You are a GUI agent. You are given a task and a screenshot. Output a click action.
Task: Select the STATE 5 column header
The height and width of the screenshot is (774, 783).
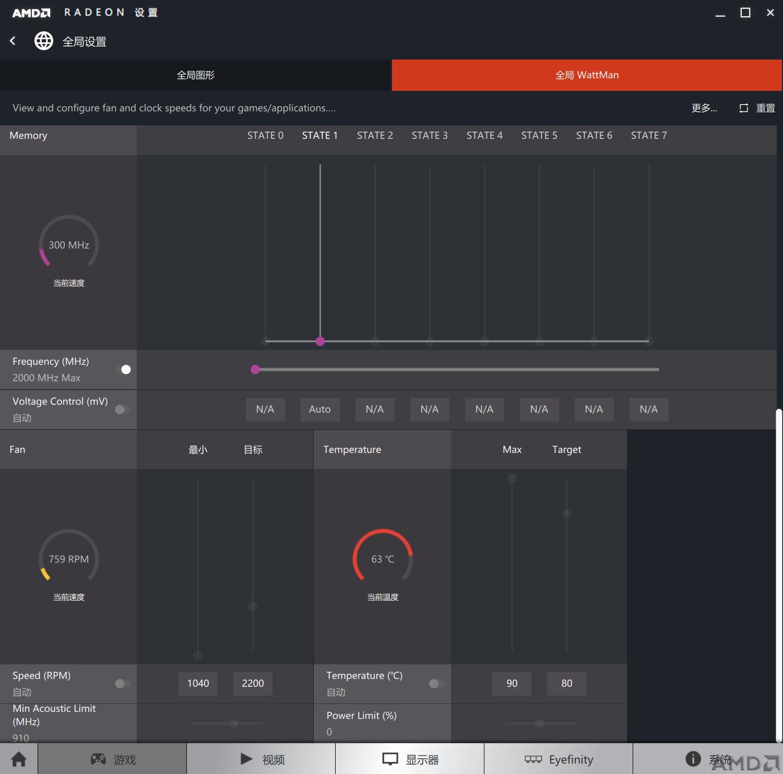[x=539, y=135]
